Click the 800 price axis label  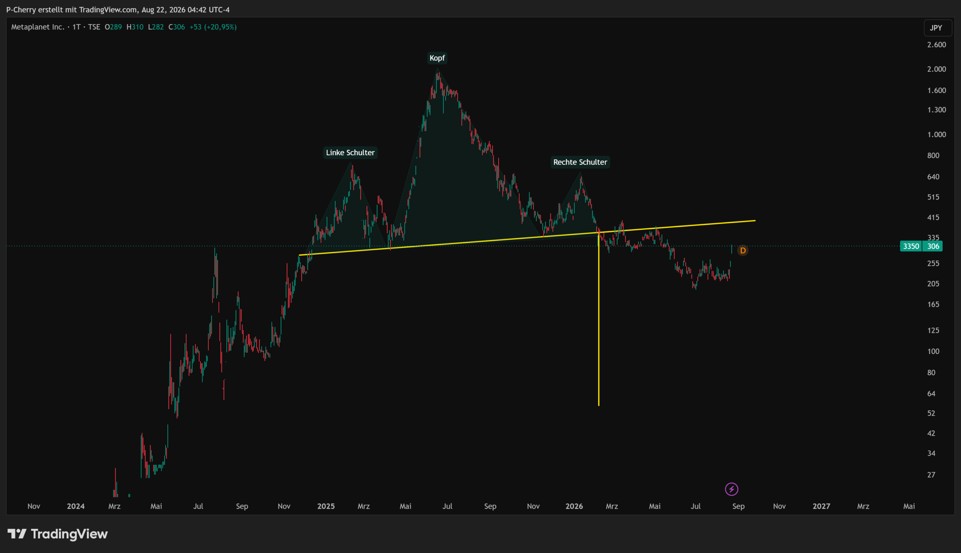[933, 155]
